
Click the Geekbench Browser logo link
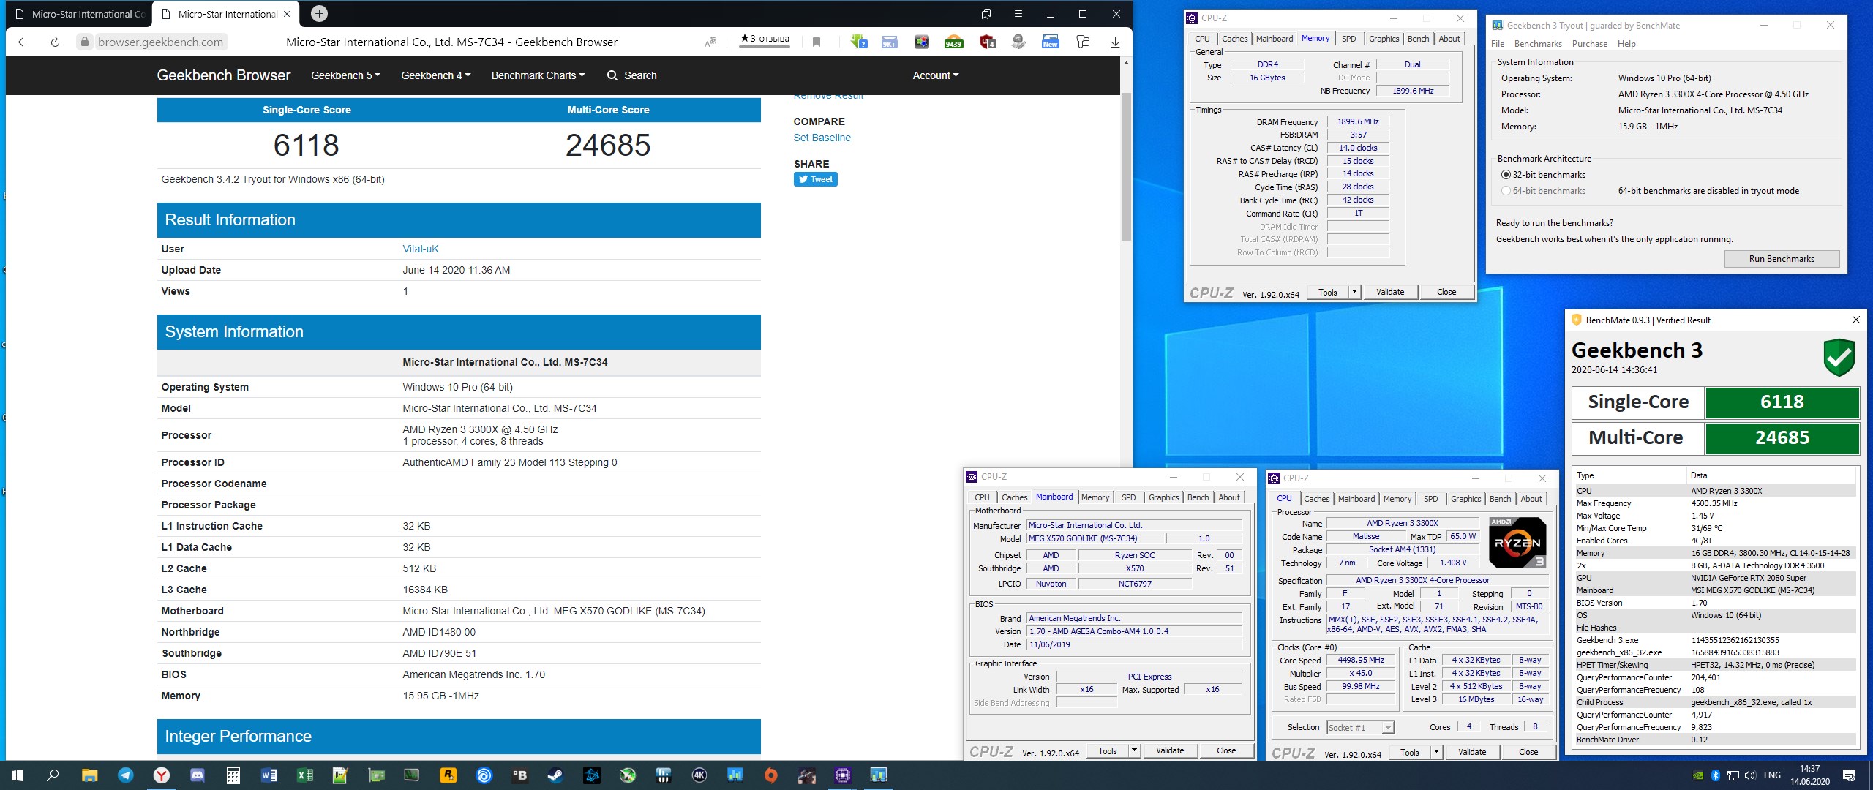coord(223,75)
